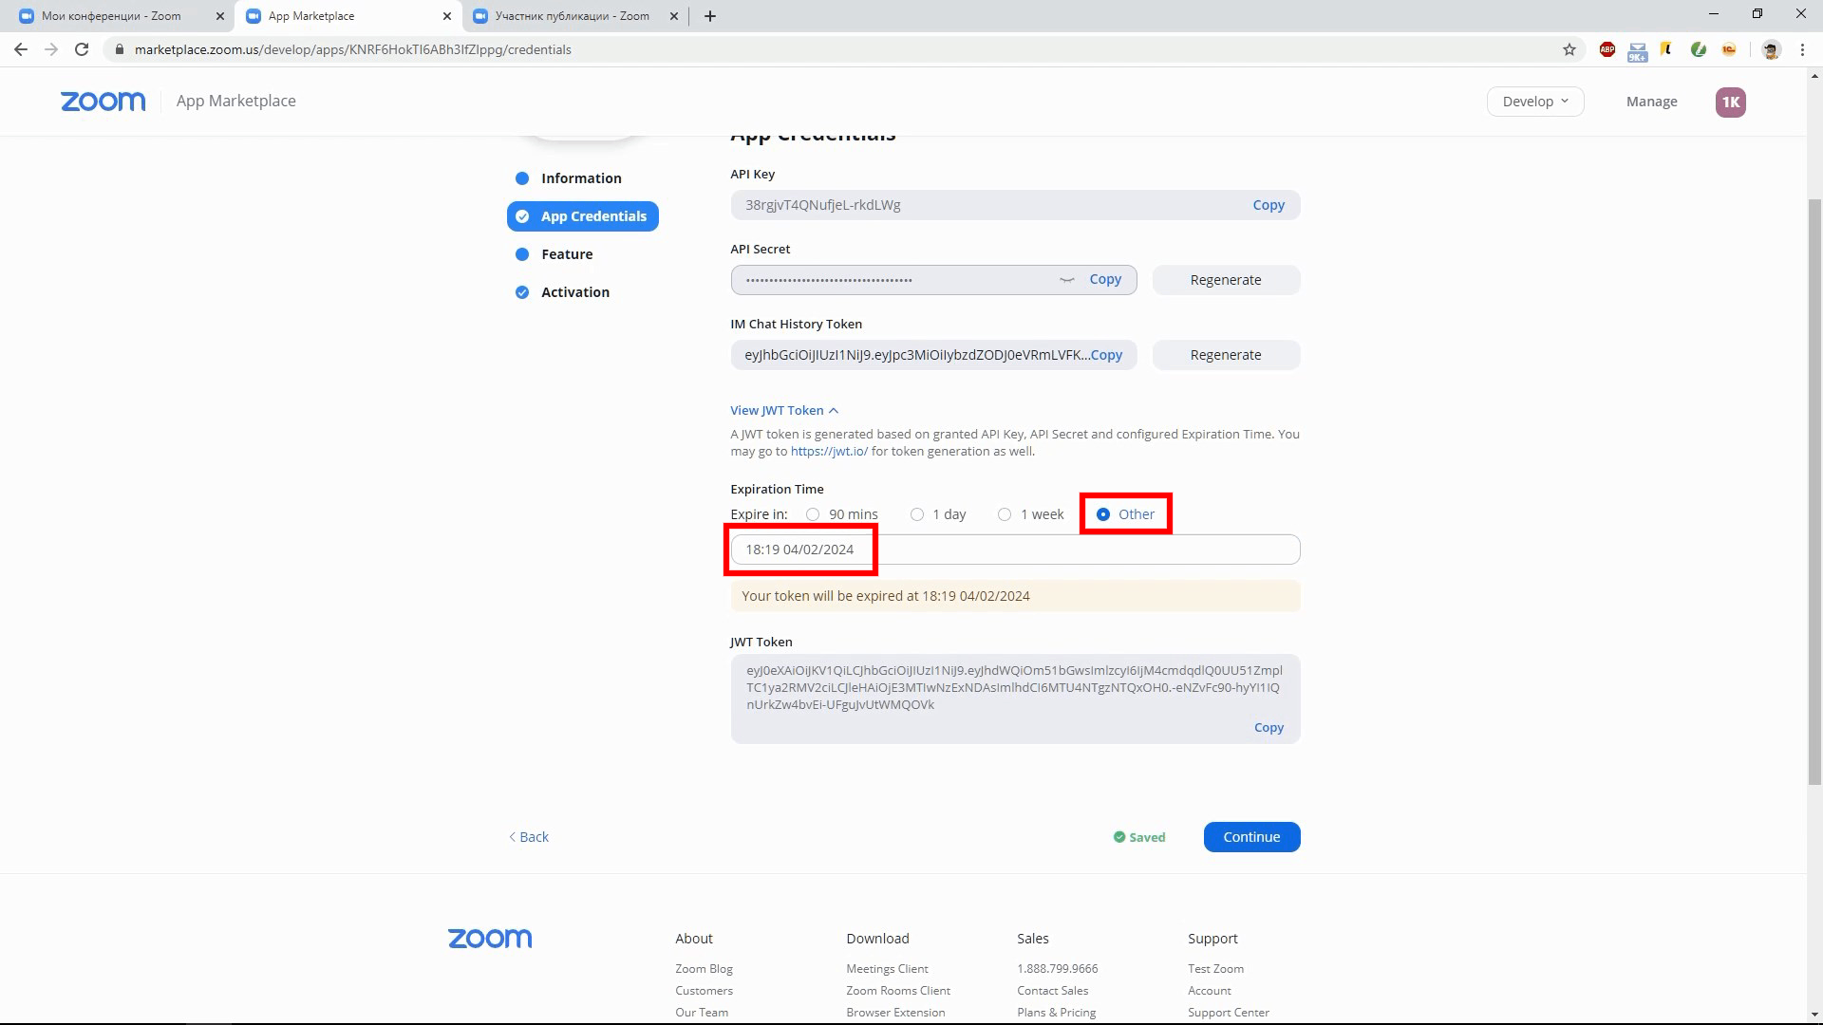
Task: Copy the API Key
Action: pyautogui.click(x=1268, y=205)
